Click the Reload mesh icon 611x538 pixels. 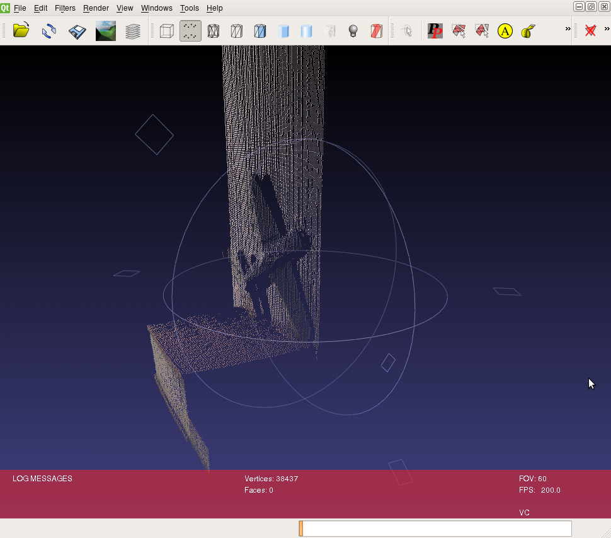49,31
